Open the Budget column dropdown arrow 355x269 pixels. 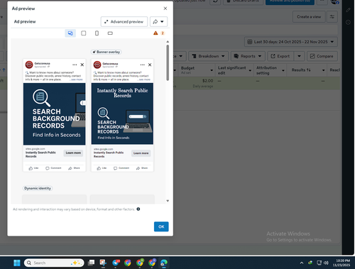tap(212, 70)
